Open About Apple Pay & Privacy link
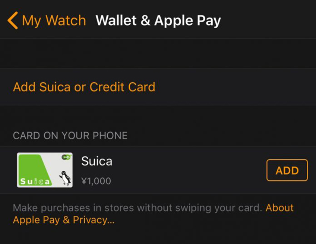The width and height of the screenshot is (316, 244). coord(153,214)
